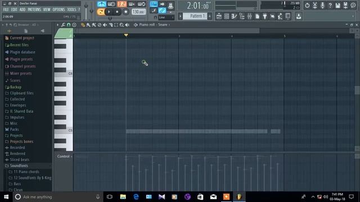
Task: Click the one-click audio recording microphone icon
Action: pyautogui.click(x=322, y=5)
